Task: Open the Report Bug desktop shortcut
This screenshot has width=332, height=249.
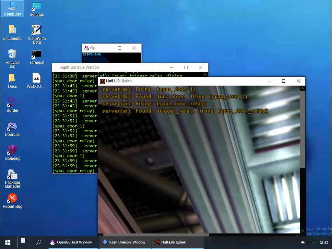Action: tap(12, 201)
